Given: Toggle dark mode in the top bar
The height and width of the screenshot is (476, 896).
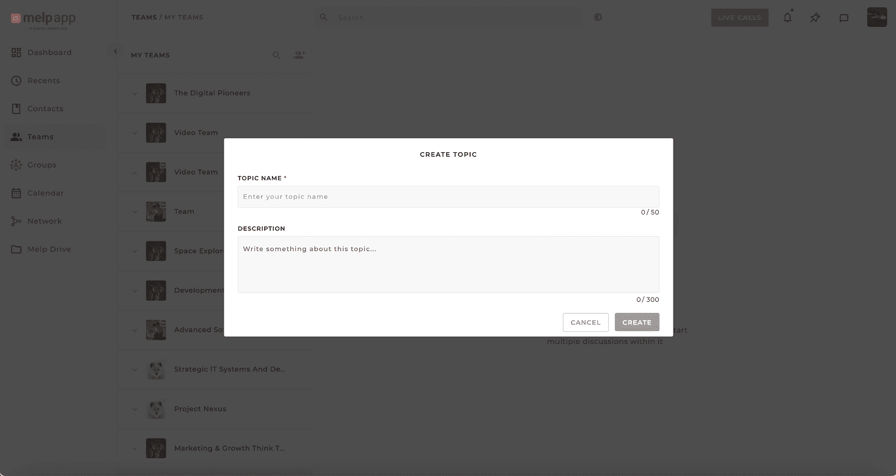Looking at the screenshot, I should (x=598, y=17).
